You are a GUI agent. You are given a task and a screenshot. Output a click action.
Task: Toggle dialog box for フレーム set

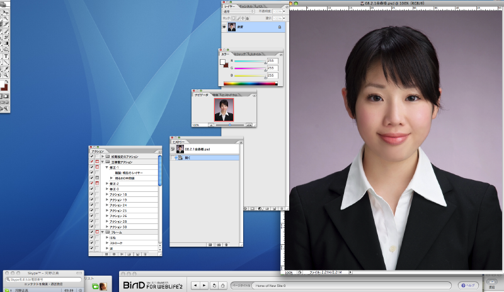97,232
